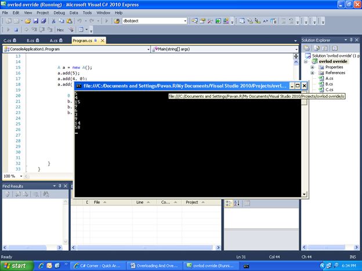This screenshot has height=271, width=362.
Task: Stop debugging with the blue square icon
Action: click(16, 30)
